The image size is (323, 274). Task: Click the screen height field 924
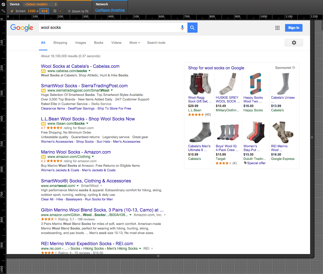coord(44,11)
